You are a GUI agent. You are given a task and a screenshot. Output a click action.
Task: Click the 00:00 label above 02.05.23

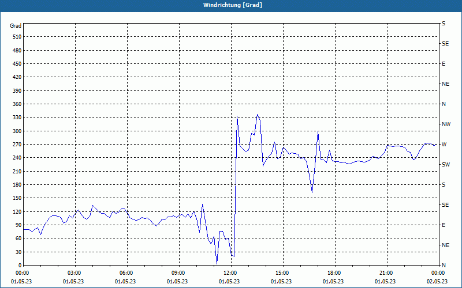(438, 273)
